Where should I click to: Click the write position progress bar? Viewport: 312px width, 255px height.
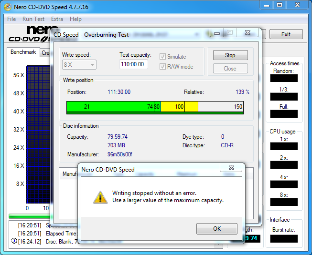pos(155,108)
